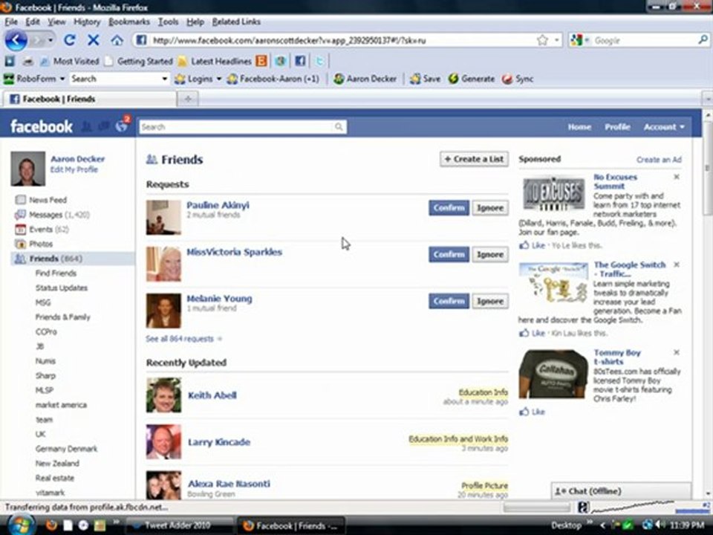The height and width of the screenshot is (535, 713).
Task: Stop loading with the X icon
Action: point(94,40)
